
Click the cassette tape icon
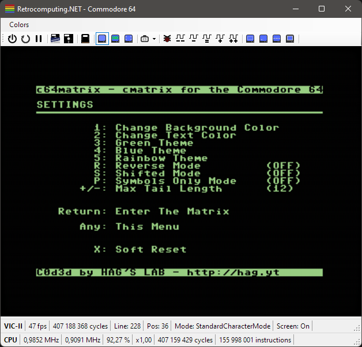coord(55,39)
